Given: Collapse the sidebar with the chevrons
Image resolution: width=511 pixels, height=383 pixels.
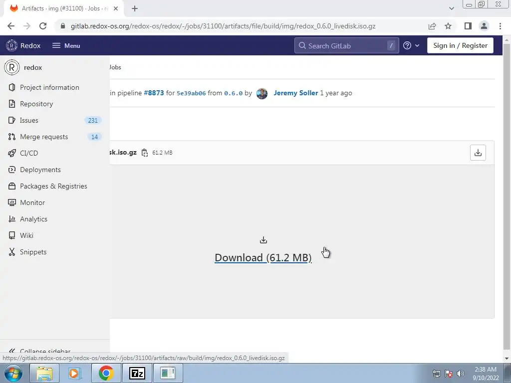Looking at the screenshot, I should tap(12, 351).
